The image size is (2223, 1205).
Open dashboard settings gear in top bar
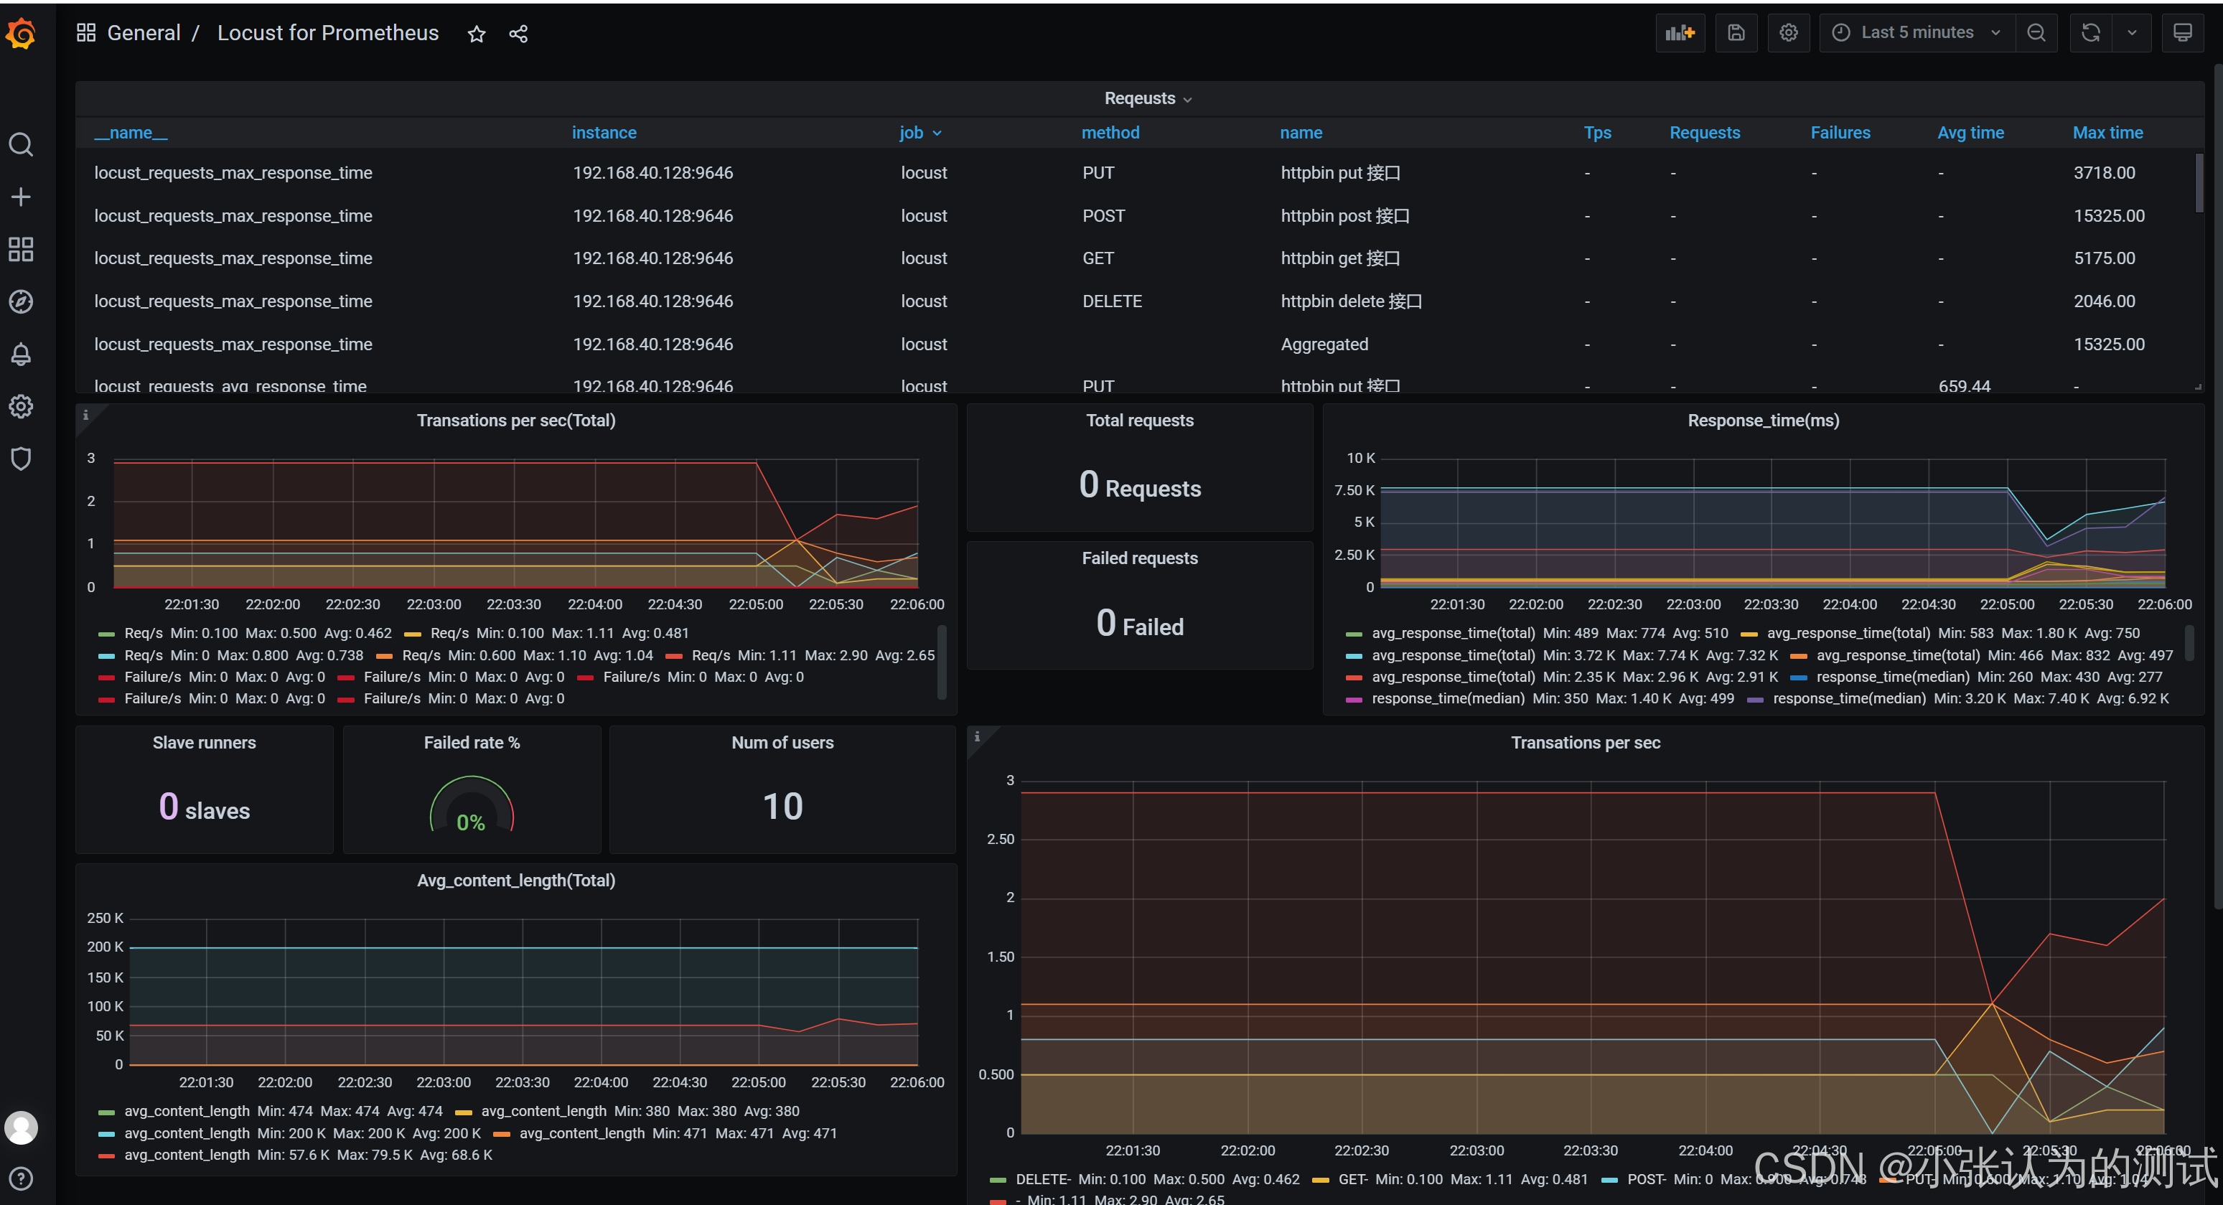point(1788,33)
